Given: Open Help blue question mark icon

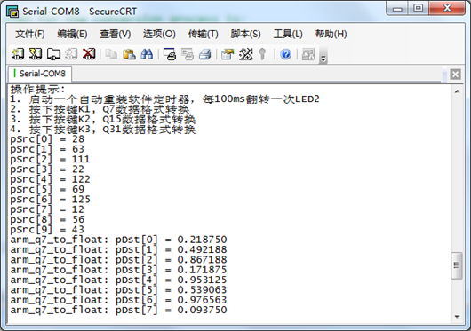Looking at the screenshot, I should coord(285,54).
